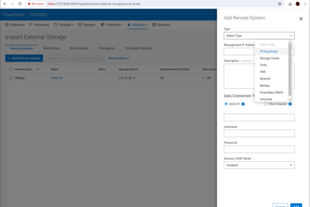Switch to Block Imports tab
The image size is (310, 207).
click(79, 48)
